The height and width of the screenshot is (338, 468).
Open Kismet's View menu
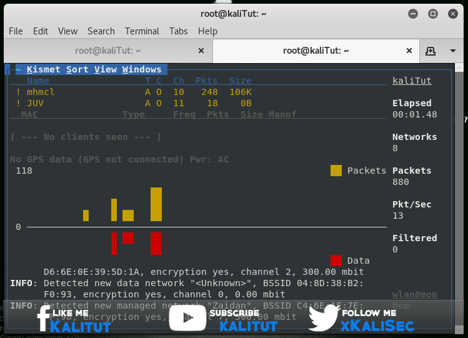click(x=105, y=69)
